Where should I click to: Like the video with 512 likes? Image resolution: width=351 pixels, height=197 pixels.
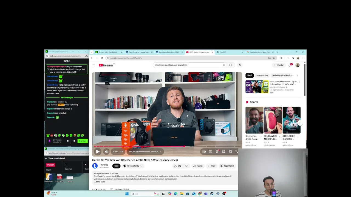(177, 166)
